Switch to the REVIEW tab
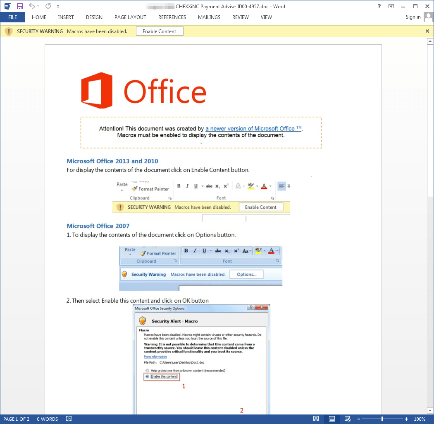The width and height of the screenshot is (434, 424). tap(240, 17)
